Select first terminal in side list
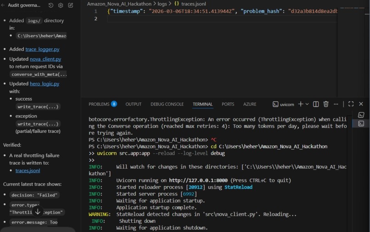The height and width of the screenshot is (232, 370). pos(361,115)
